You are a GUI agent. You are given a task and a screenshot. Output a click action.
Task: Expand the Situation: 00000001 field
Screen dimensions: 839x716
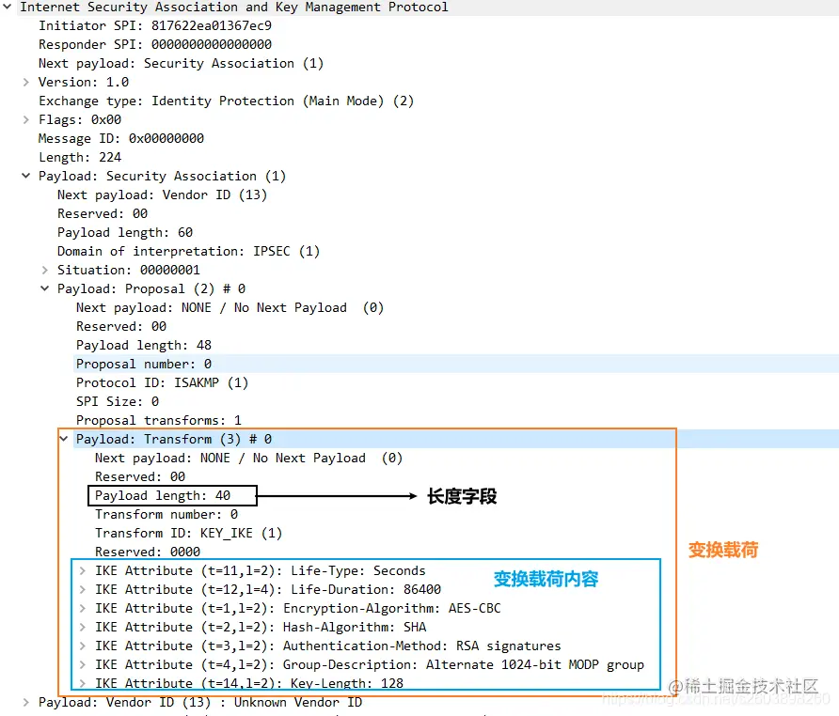[45, 270]
